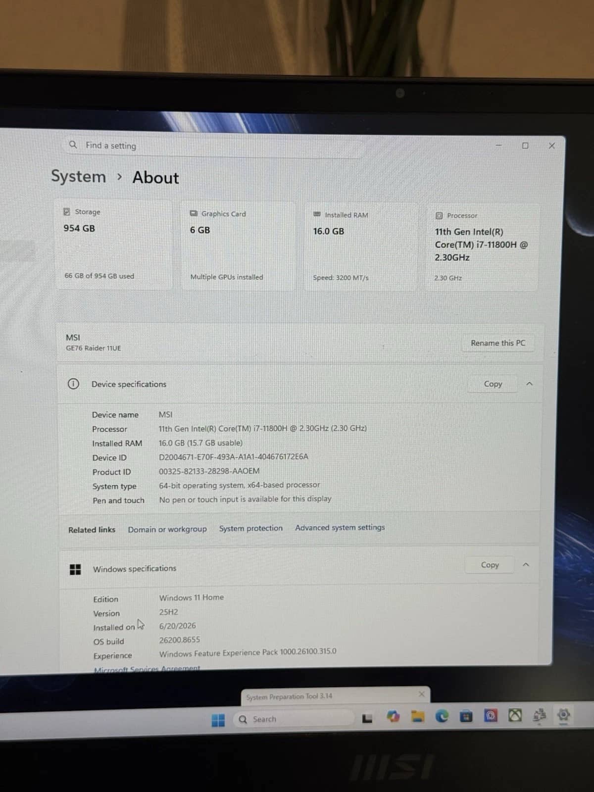Image resolution: width=594 pixels, height=792 pixels.
Task: Click Rename this PC button
Action: point(498,343)
